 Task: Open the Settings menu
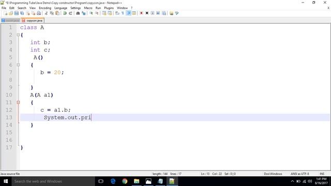click(x=76, y=8)
